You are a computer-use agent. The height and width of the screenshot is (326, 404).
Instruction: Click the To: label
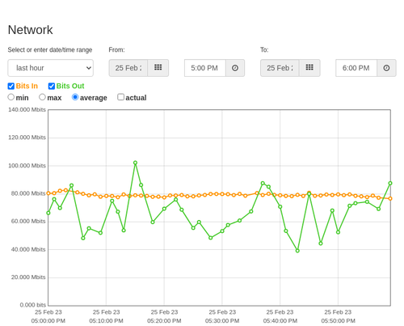pyautogui.click(x=264, y=50)
